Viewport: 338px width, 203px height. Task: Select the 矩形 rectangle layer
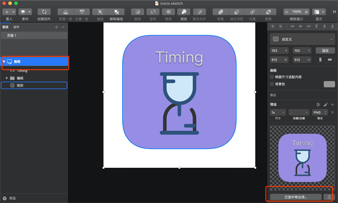coord(34,85)
